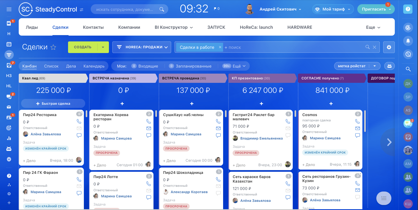The width and height of the screenshot is (418, 210).
Task: Click the search magnifier in top search box
Action: click(x=162, y=9)
